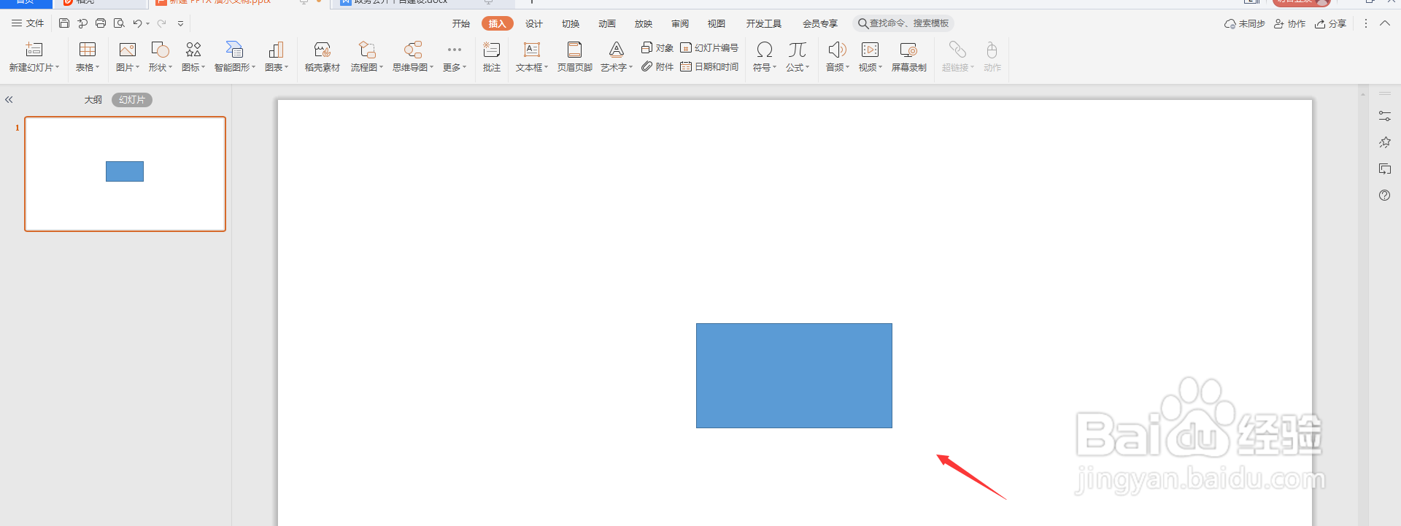Insert a chart via 图表 icon
This screenshot has width=1401, height=526.
tap(277, 50)
